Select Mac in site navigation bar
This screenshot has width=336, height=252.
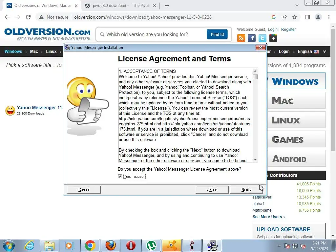(34, 52)
